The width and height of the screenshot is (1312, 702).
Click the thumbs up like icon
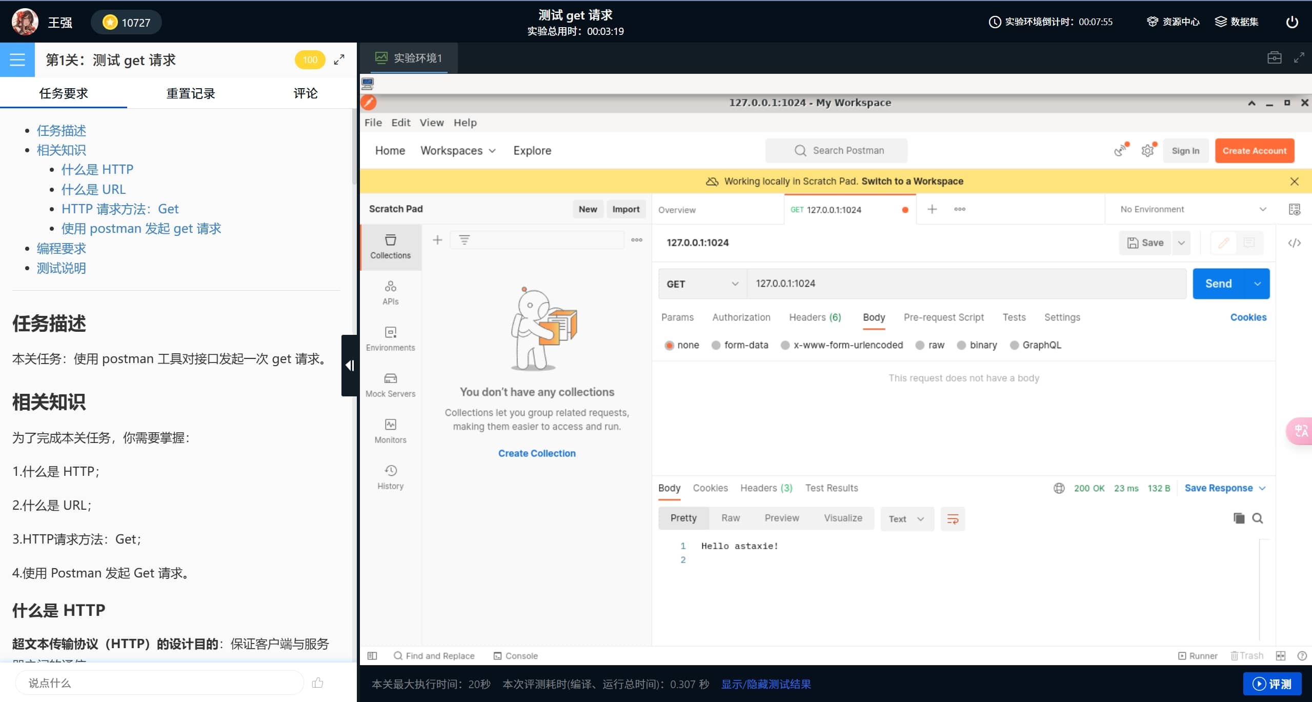click(317, 682)
